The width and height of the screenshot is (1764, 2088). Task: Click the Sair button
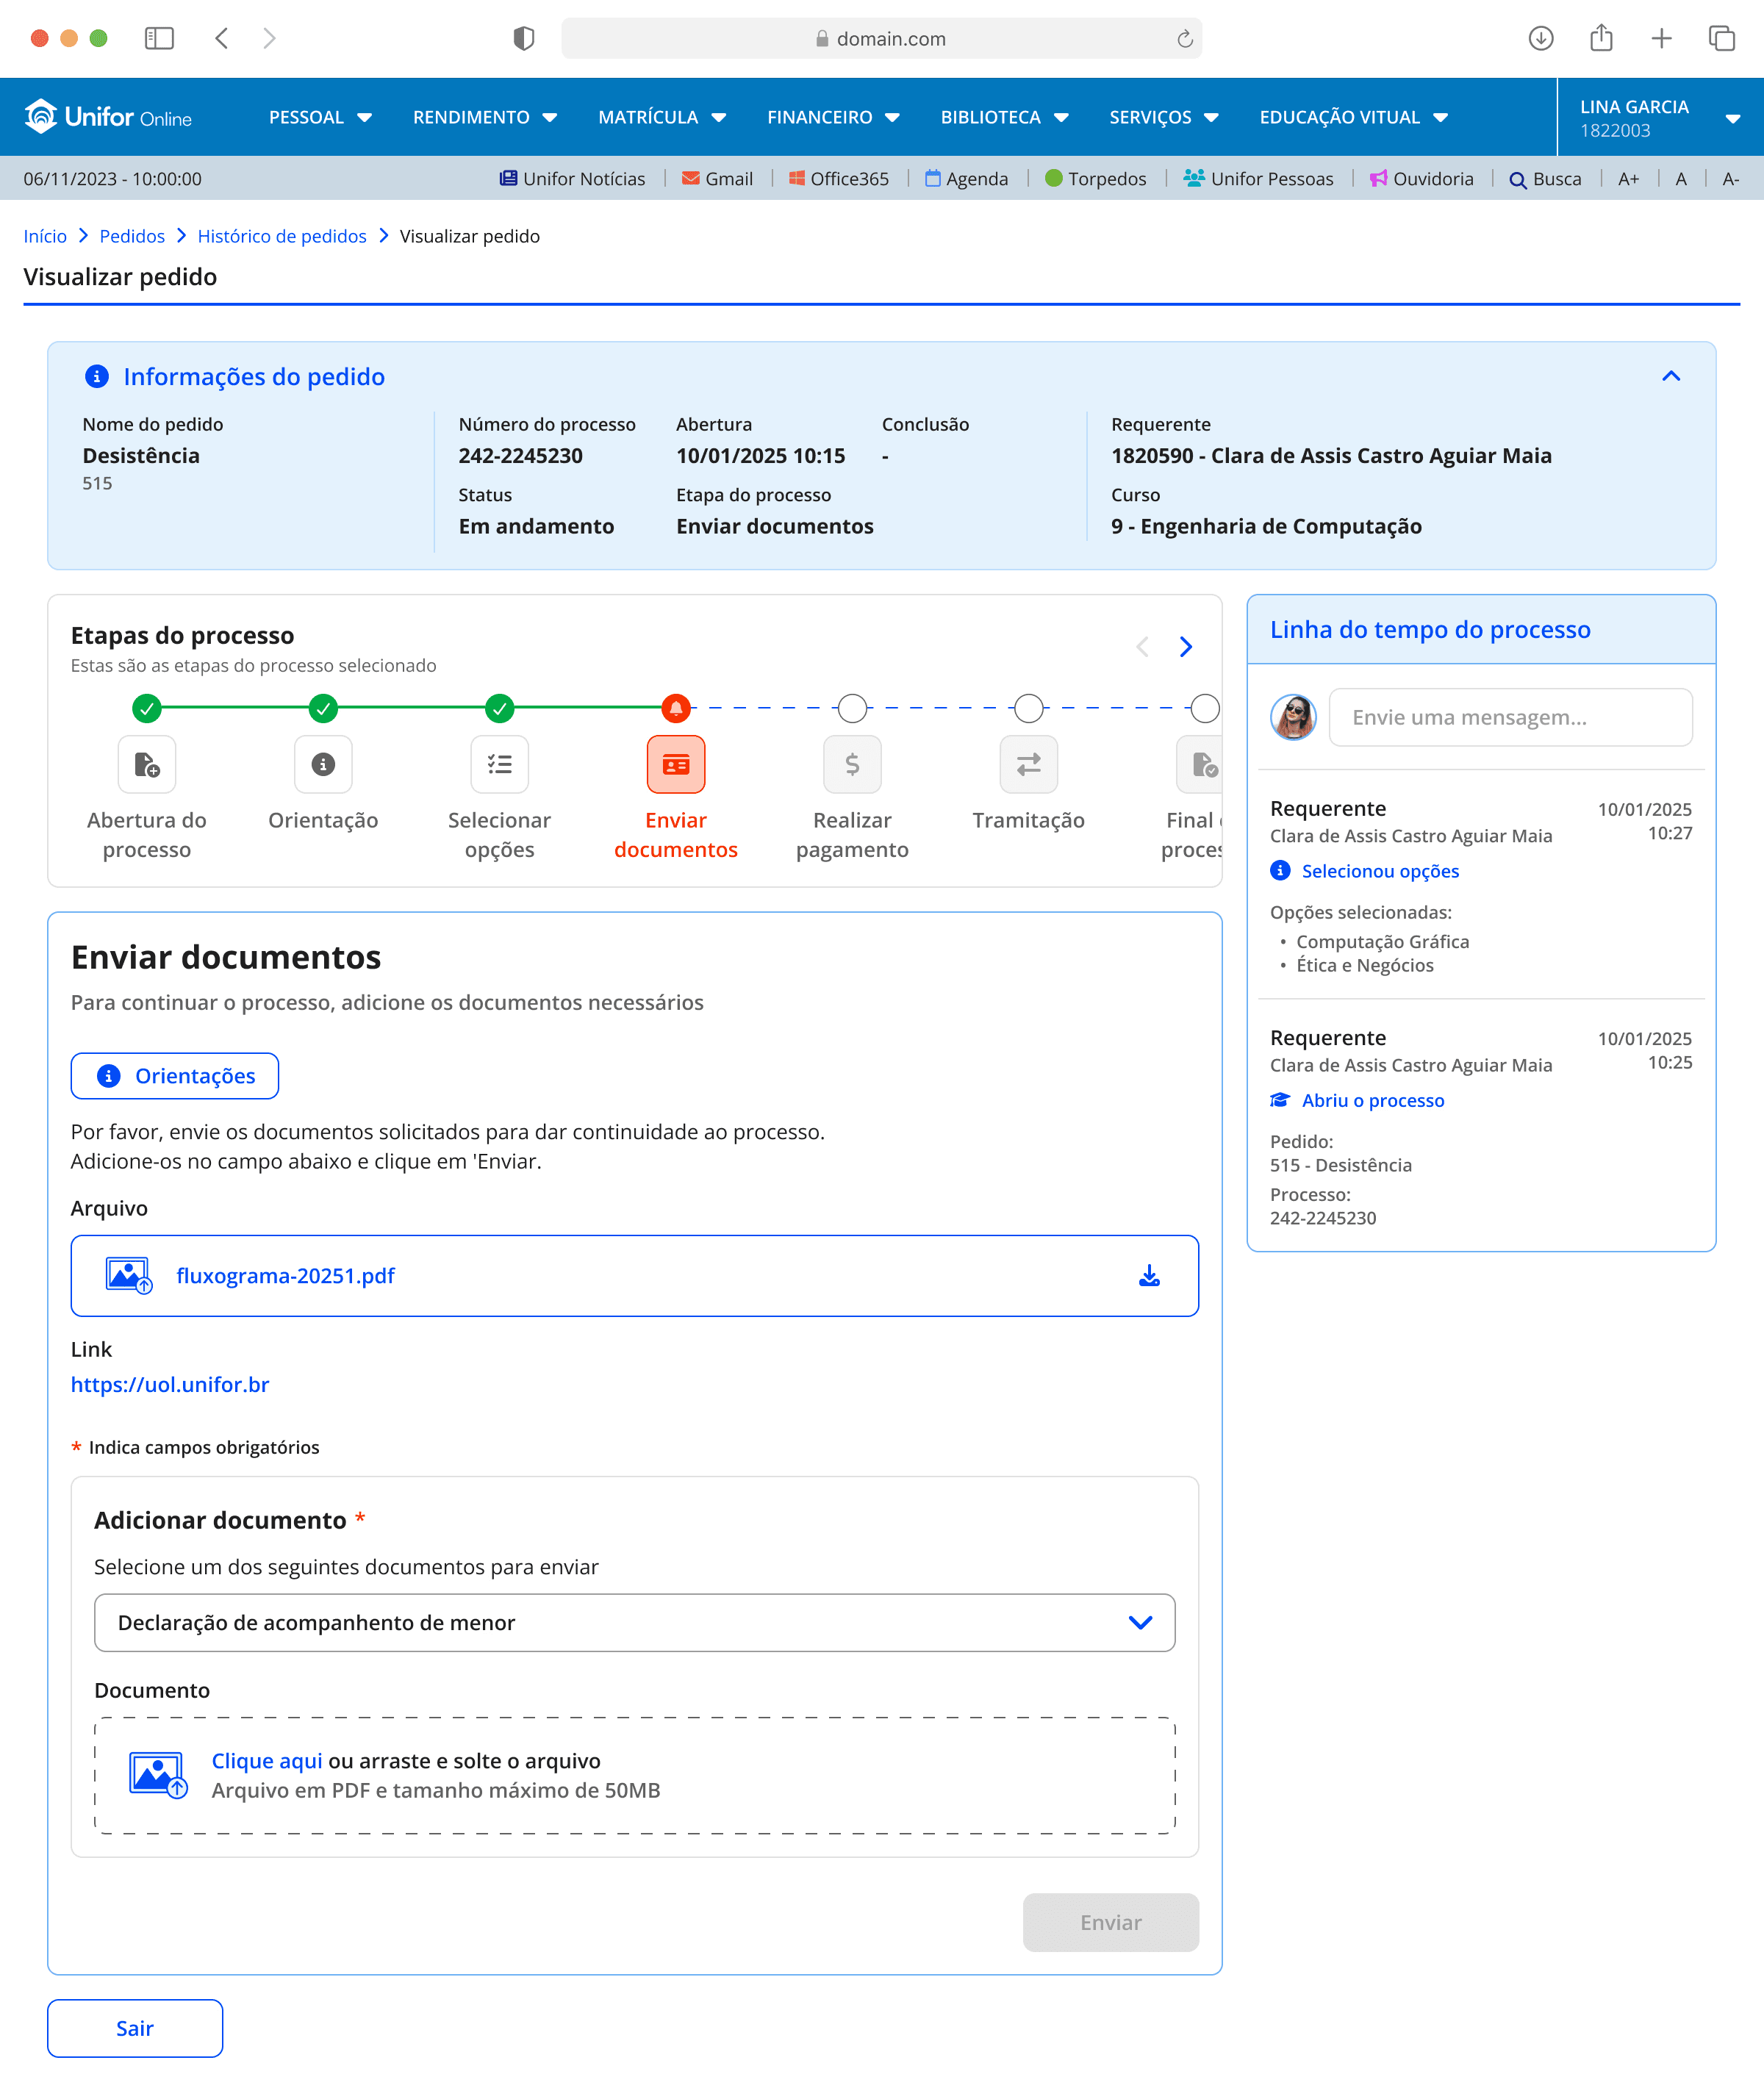[135, 2027]
